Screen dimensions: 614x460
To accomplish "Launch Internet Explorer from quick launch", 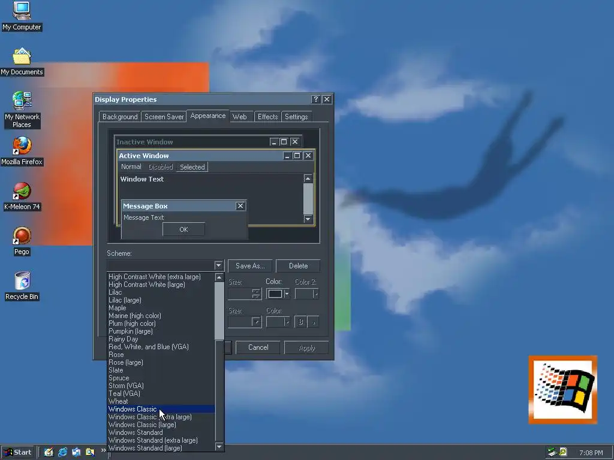I will point(62,452).
